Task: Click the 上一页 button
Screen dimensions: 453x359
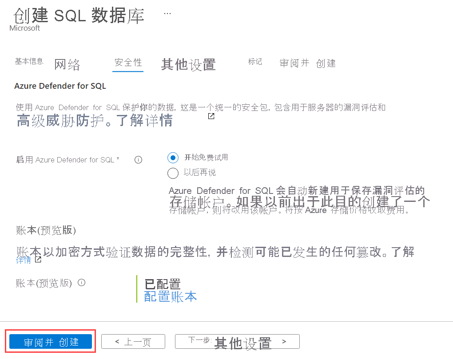Action: point(133,342)
